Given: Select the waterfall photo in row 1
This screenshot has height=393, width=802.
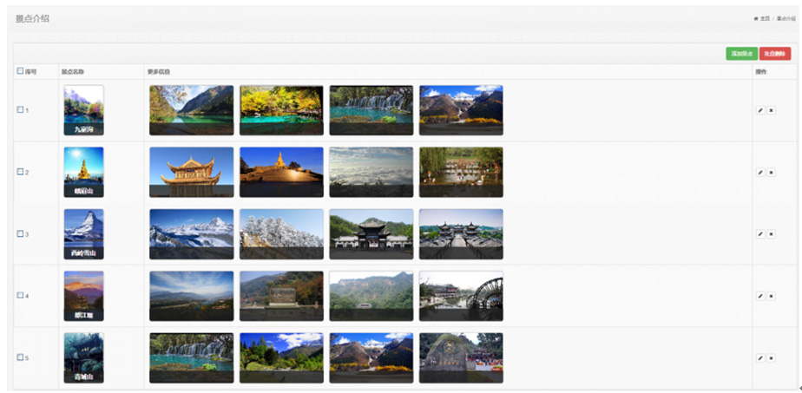Looking at the screenshot, I should tap(371, 110).
